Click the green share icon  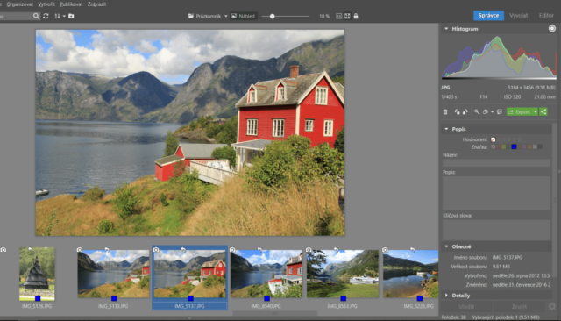click(x=543, y=112)
